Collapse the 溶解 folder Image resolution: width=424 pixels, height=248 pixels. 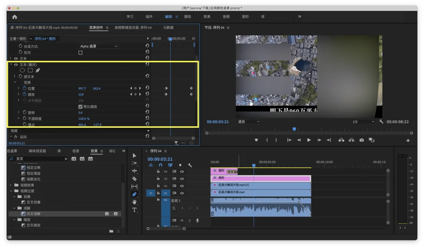pyautogui.click(x=15, y=208)
